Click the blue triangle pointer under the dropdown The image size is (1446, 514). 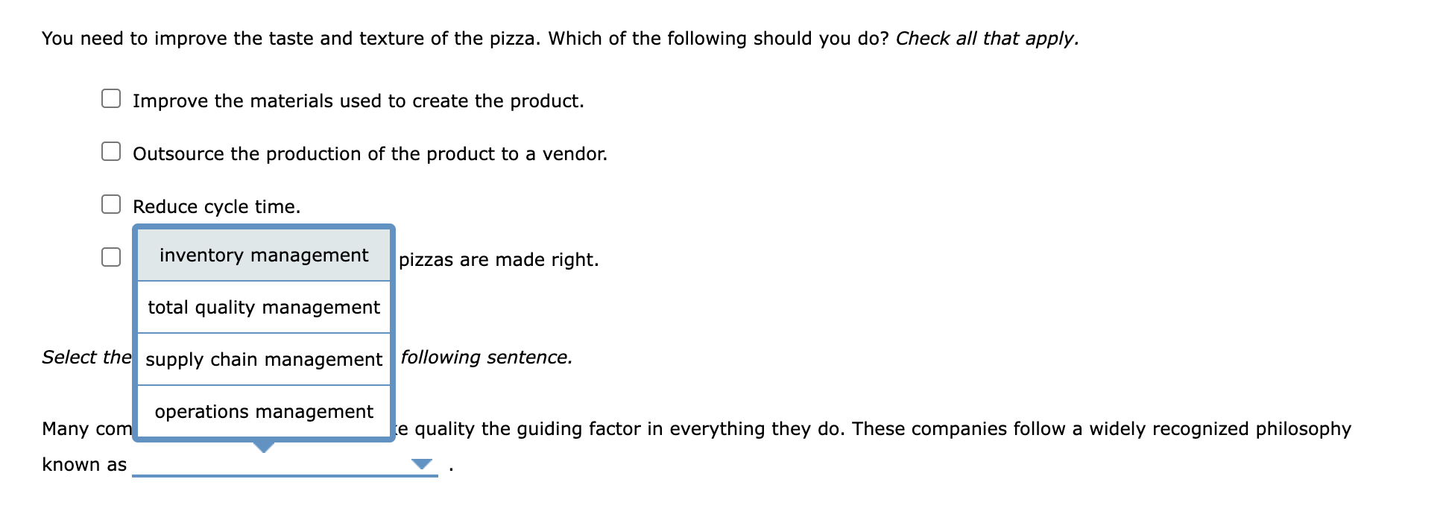[x=264, y=447]
